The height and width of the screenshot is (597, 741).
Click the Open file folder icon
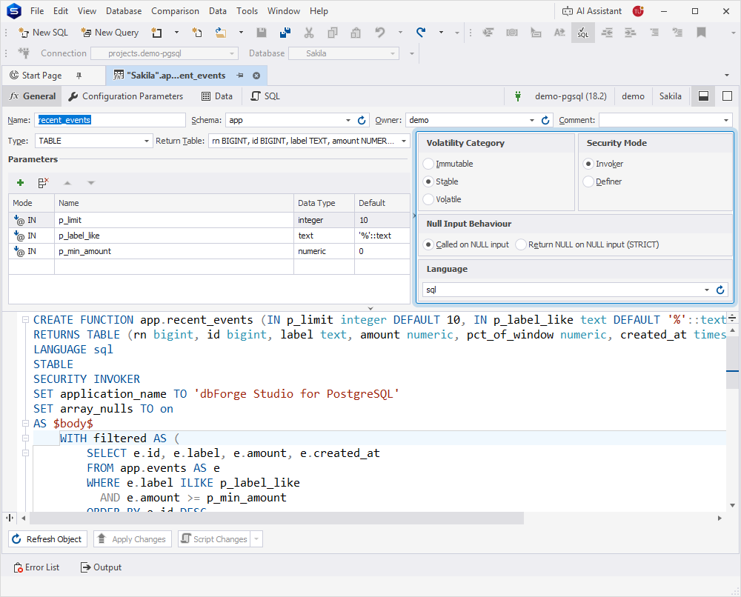[x=221, y=33]
